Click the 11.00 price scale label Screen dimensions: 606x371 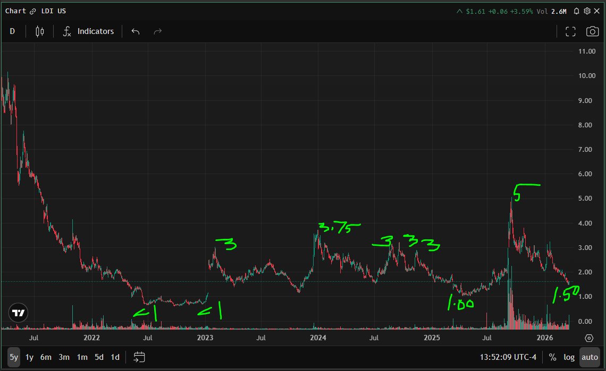(587, 51)
